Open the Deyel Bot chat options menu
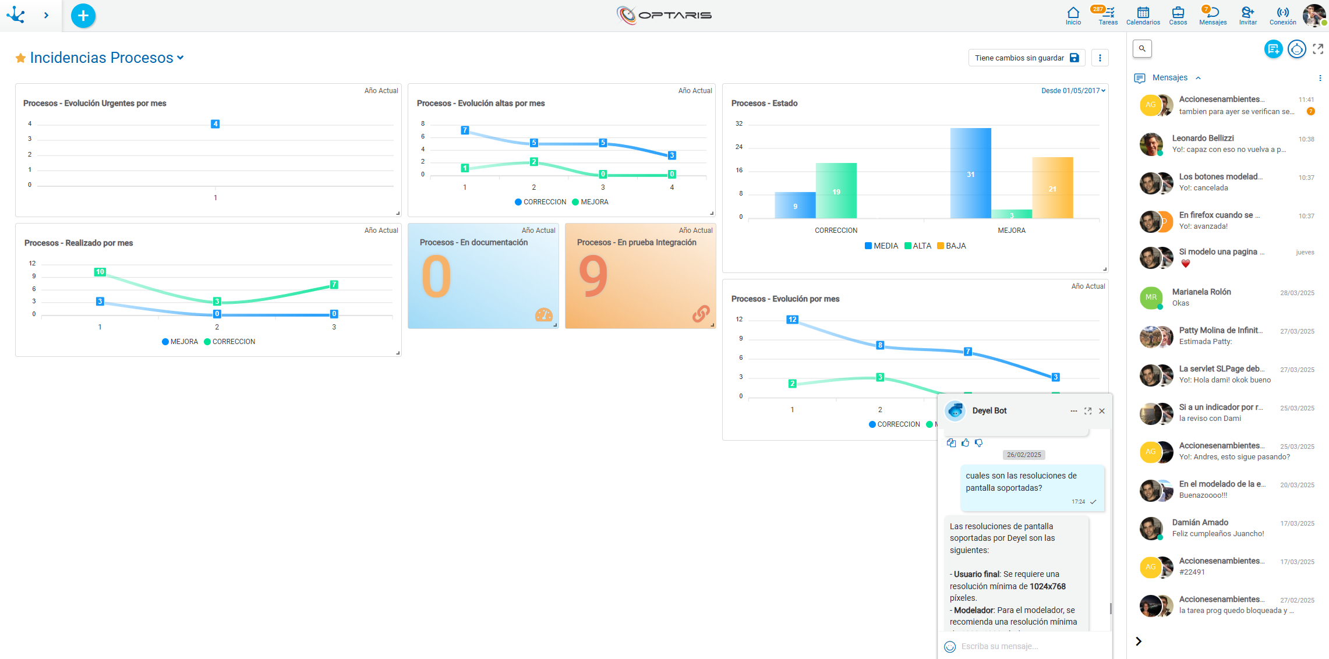Image resolution: width=1329 pixels, height=659 pixels. (x=1073, y=411)
